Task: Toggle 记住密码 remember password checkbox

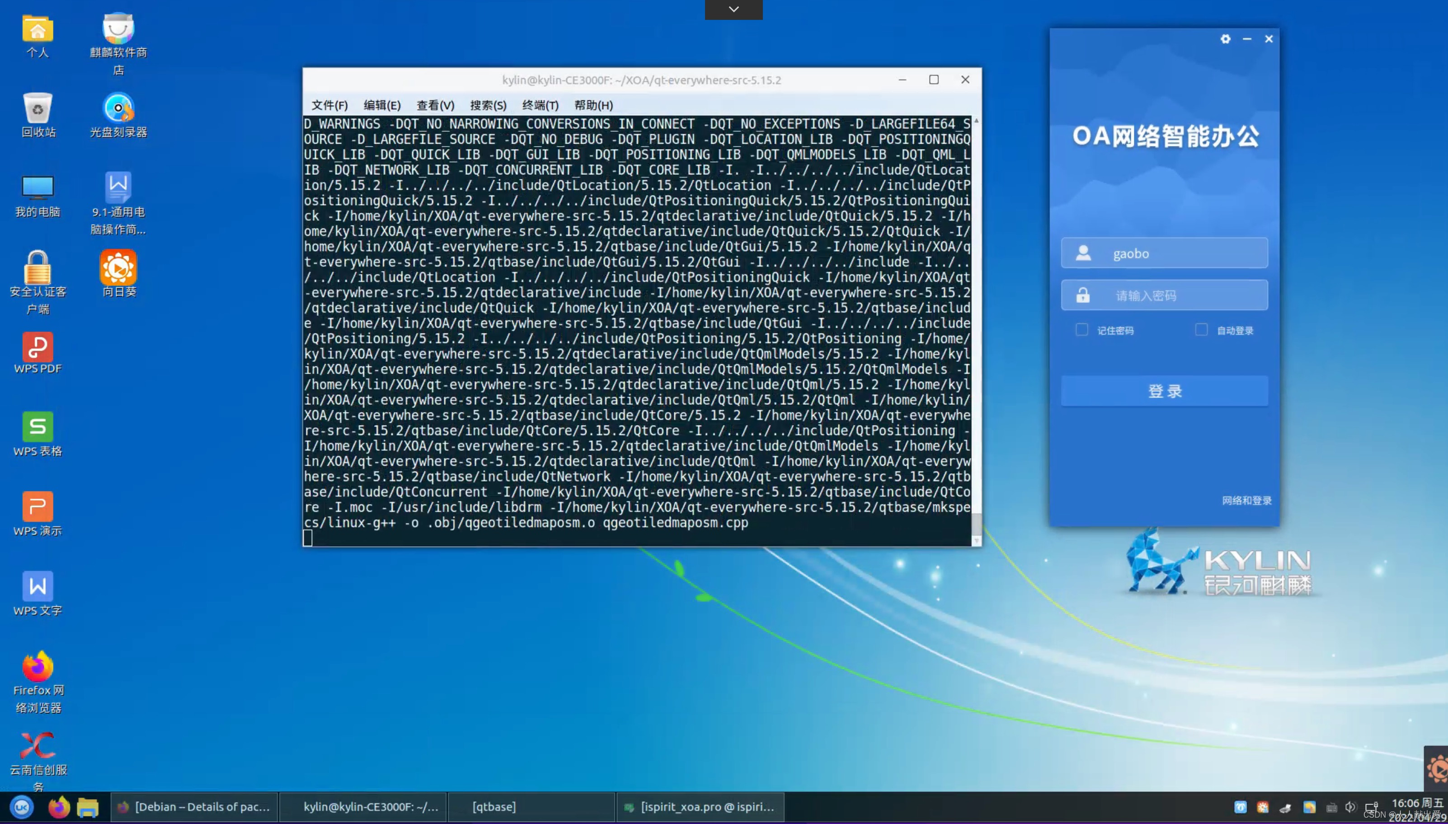Action: point(1082,330)
